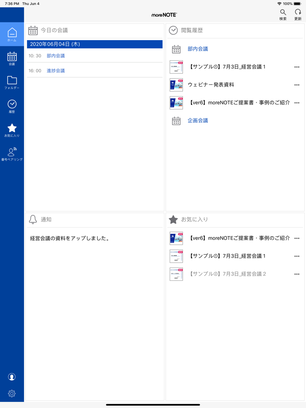The image size is (306, 408).
Task: Open more options for 【ver6】 in 閲覧履歴
Action: pos(297,103)
